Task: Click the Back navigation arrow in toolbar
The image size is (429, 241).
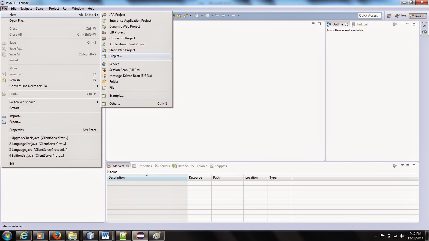Action: [224, 16]
